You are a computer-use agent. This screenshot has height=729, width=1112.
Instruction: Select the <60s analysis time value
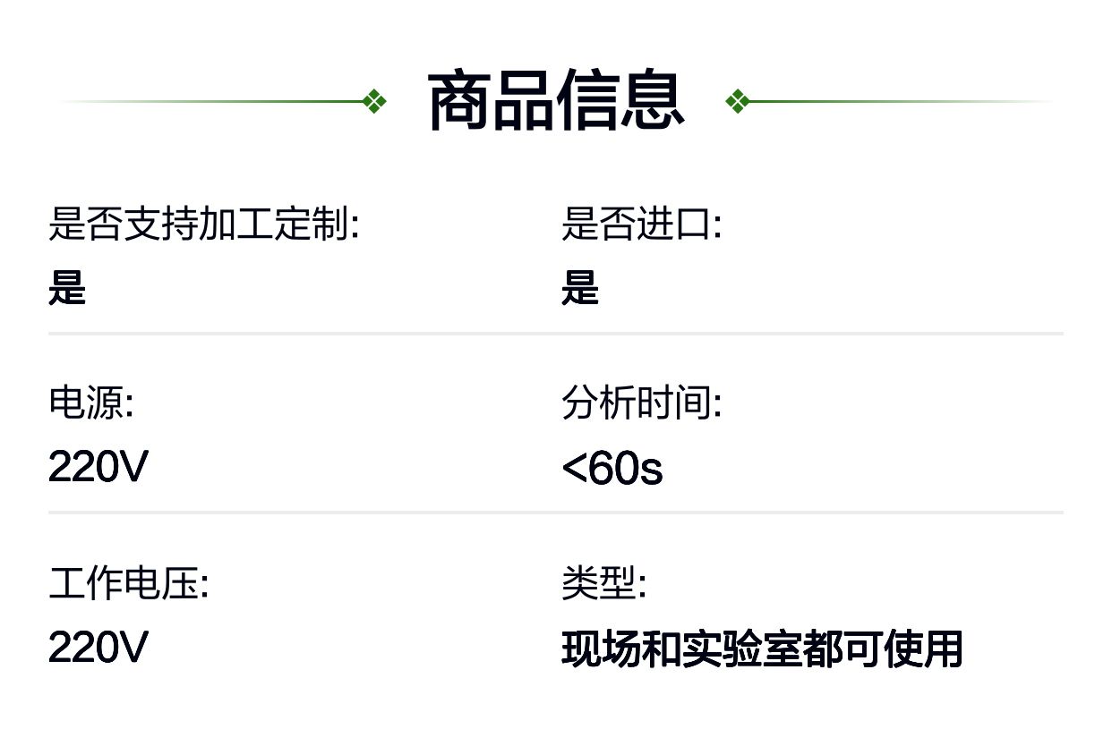click(612, 469)
